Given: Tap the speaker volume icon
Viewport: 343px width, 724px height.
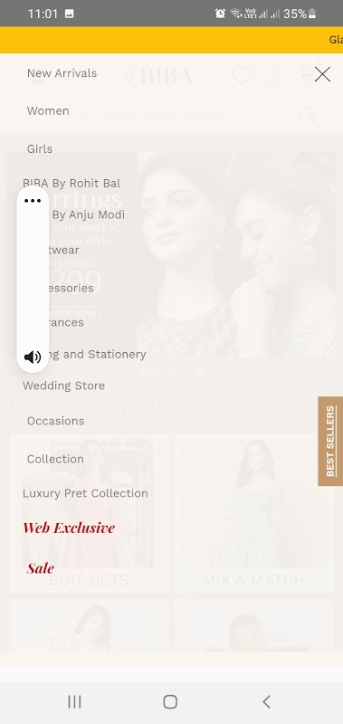Looking at the screenshot, I should click(x=33, y=357).
